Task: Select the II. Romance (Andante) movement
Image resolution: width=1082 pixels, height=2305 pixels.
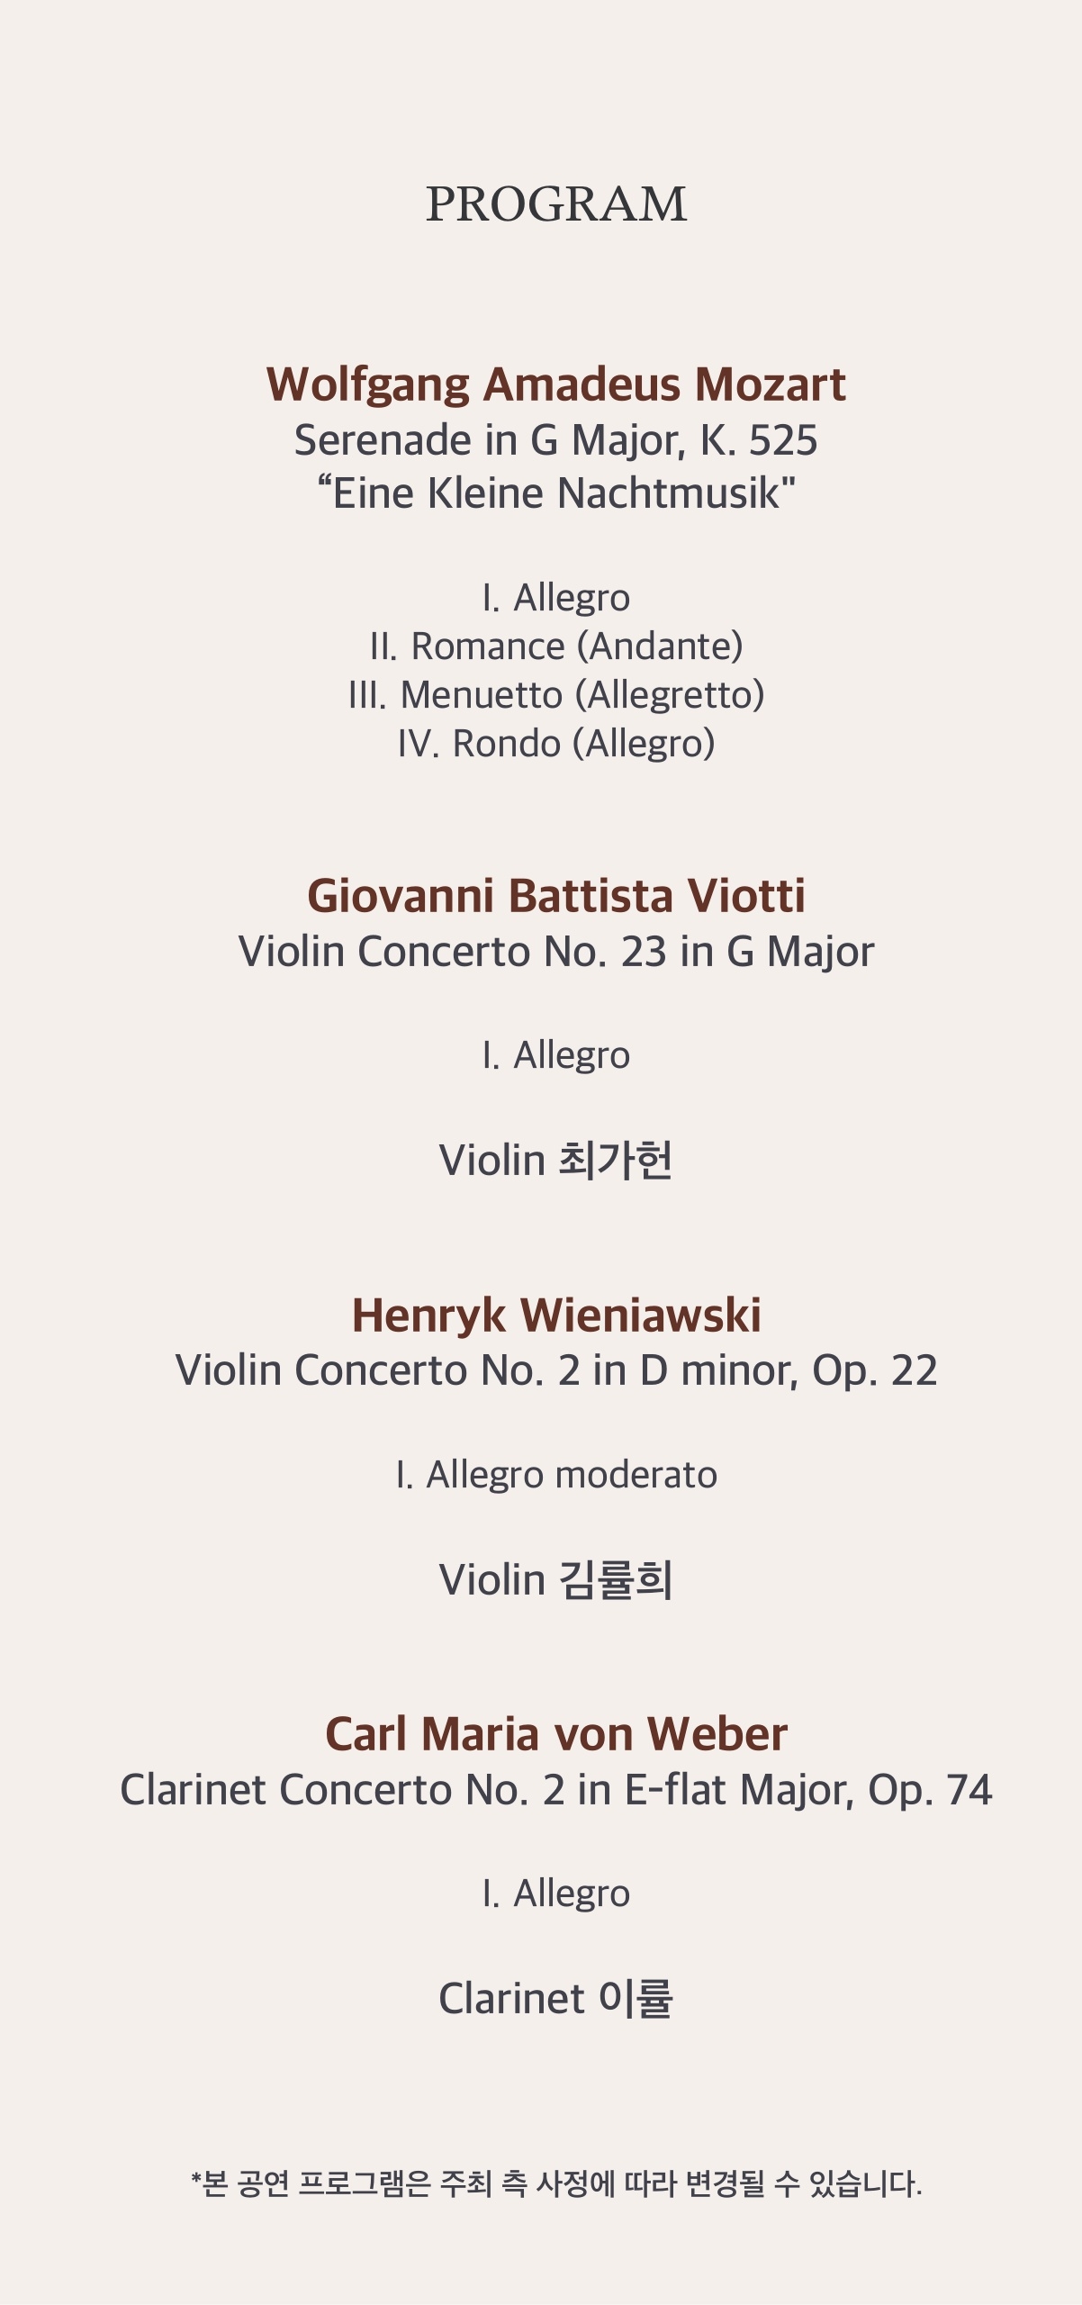Action: (x=555, y=646)
